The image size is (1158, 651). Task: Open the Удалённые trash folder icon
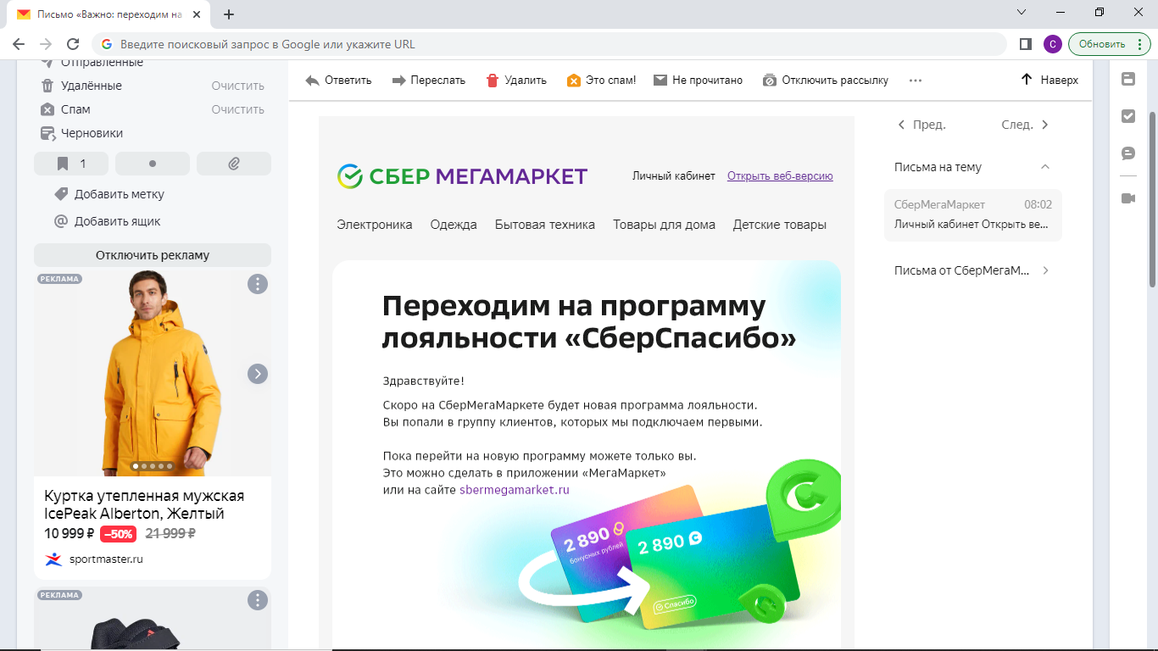(x=47, y=86)
